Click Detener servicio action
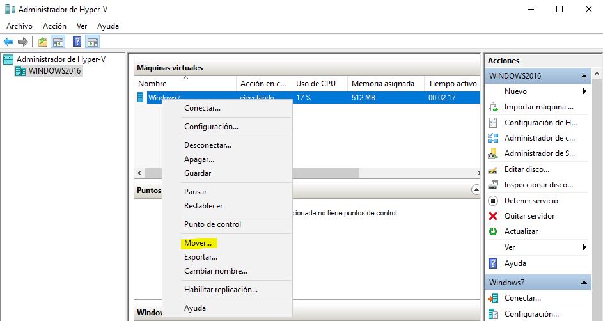 (531, 201)
